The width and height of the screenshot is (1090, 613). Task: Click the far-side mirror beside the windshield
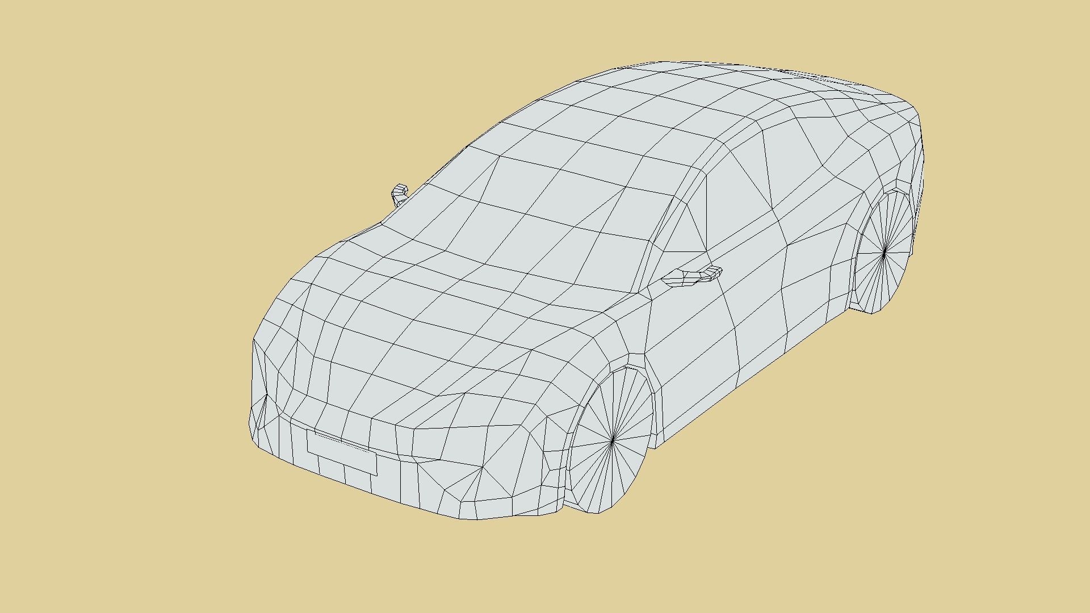[x=400, y=195]
